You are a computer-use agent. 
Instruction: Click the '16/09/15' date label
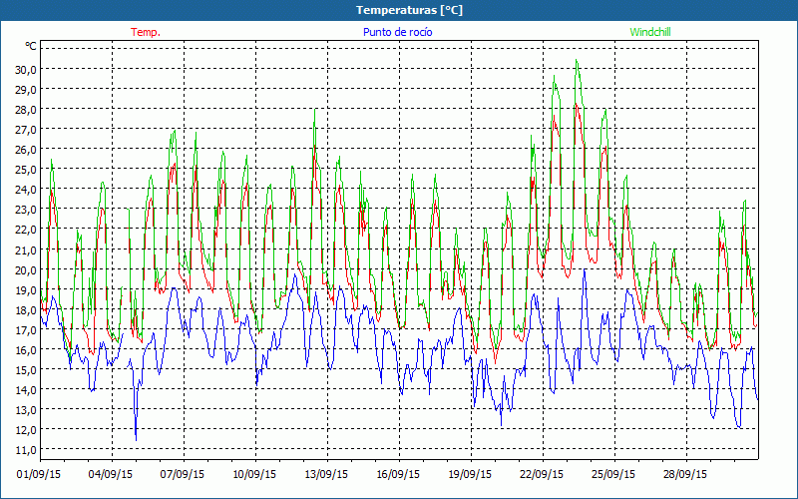point(398,475)
